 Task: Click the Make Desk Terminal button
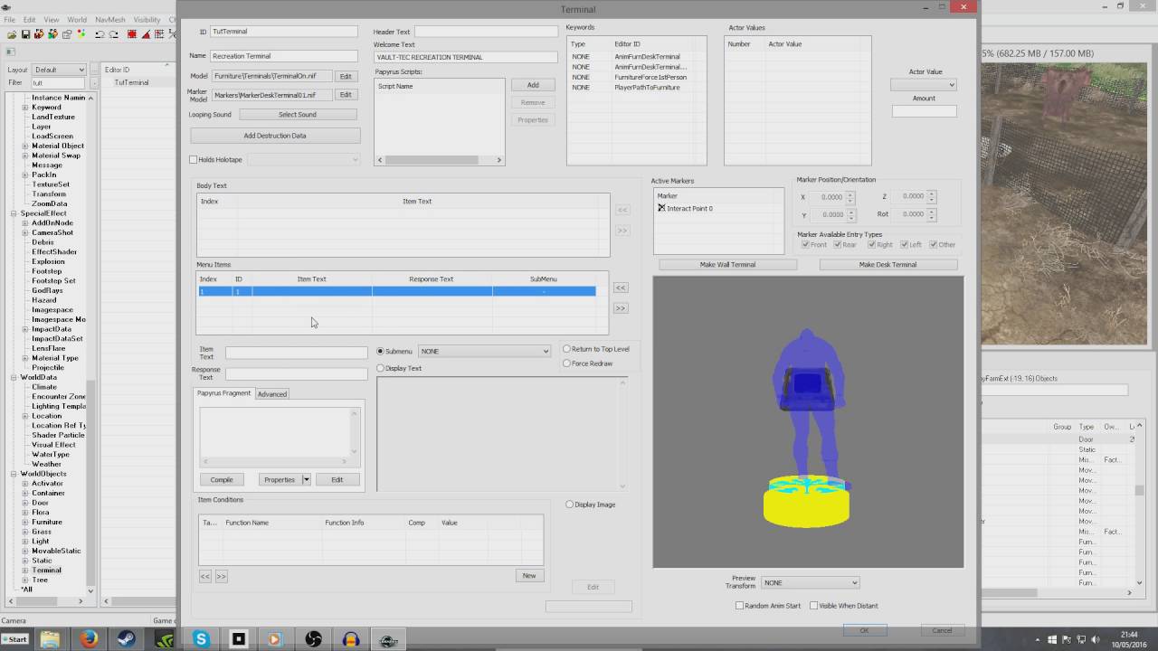click(887, 265)
